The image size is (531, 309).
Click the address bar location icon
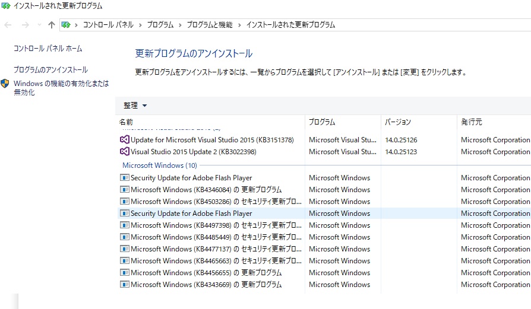click(x=66, y=25)
